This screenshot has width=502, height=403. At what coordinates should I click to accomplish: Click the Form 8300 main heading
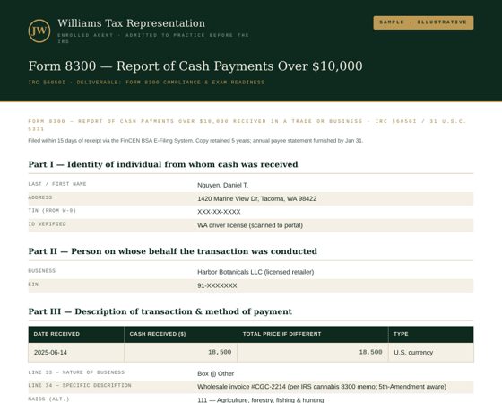point(195,66)
